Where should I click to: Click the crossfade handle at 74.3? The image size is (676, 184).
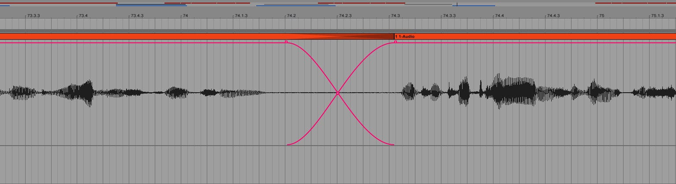(396, 42)
